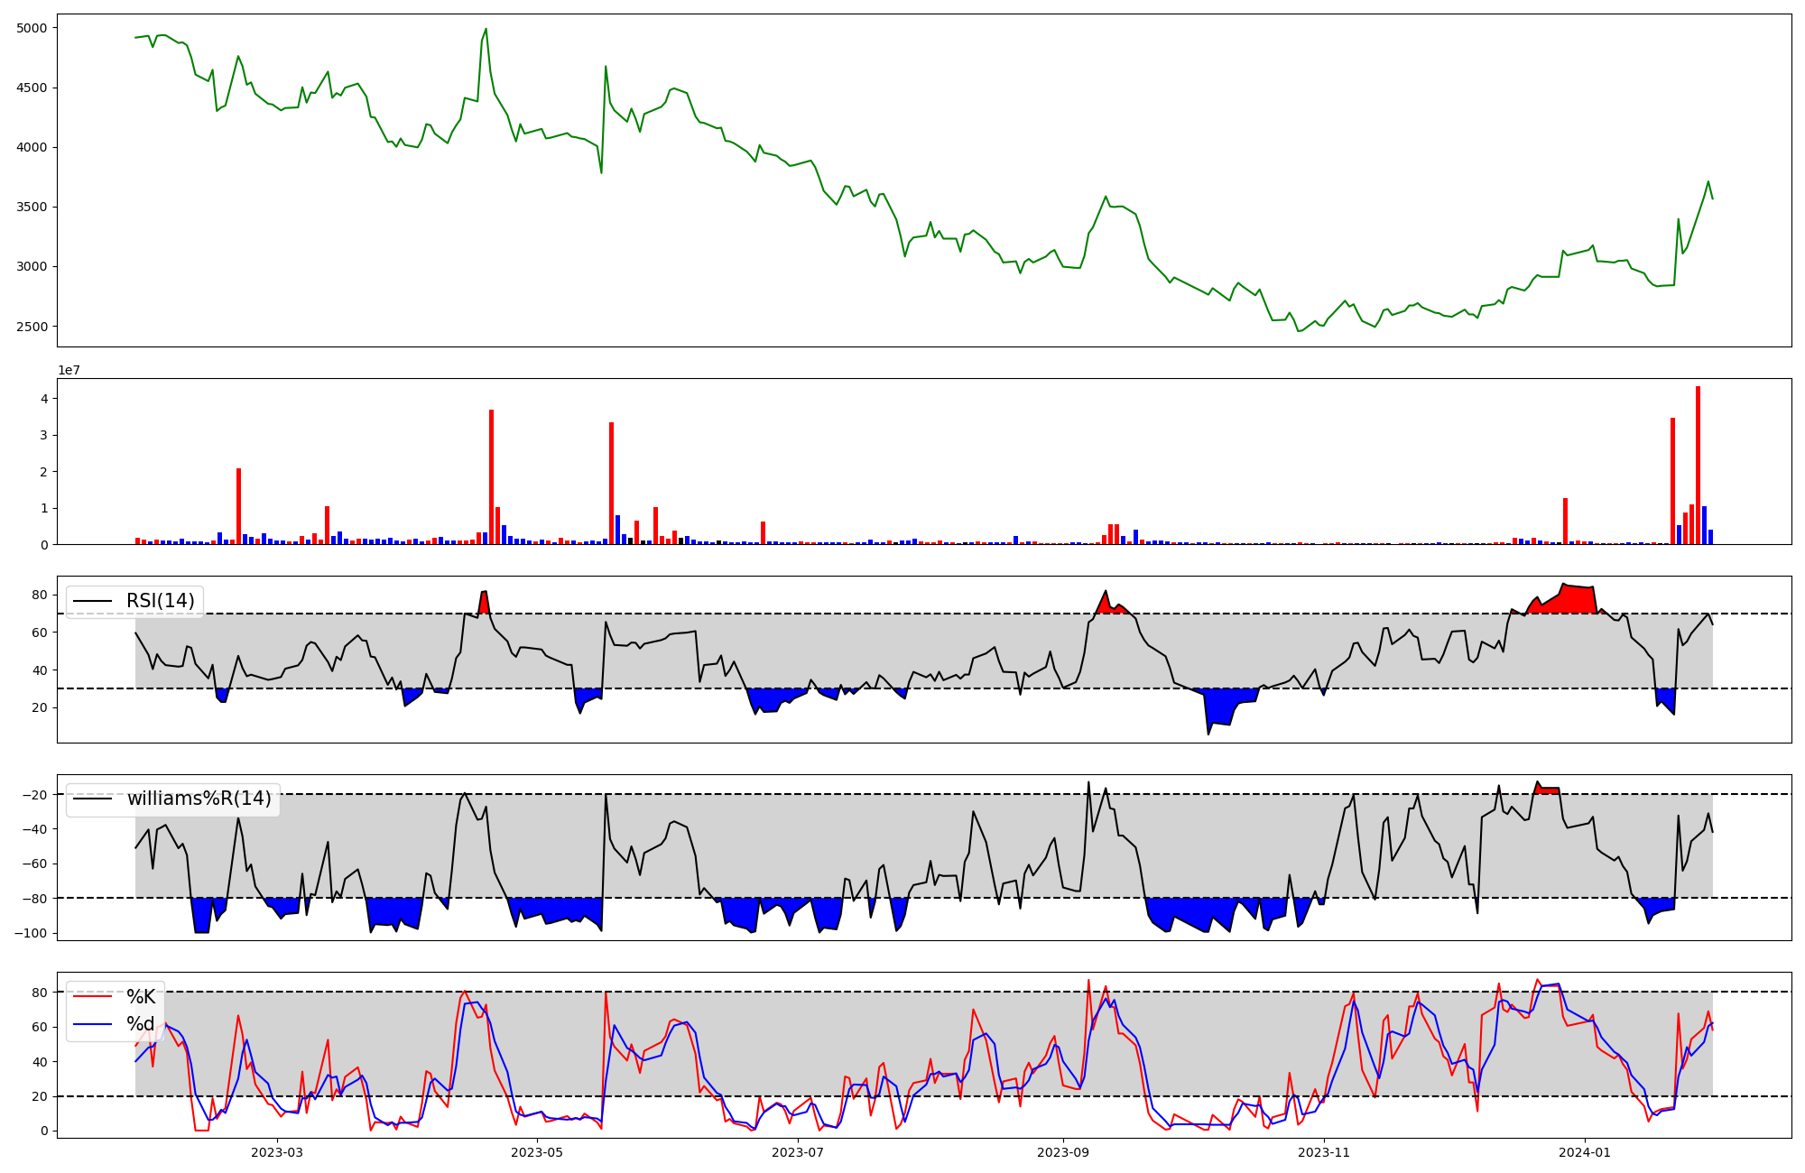Click the 5000 price axis label

(32, 28)
